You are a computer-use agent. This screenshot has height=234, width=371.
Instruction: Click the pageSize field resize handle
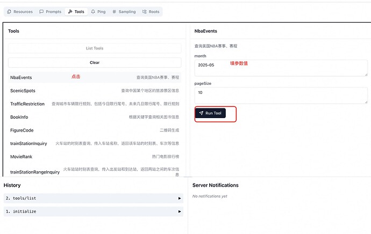click(x=366, y=103)
